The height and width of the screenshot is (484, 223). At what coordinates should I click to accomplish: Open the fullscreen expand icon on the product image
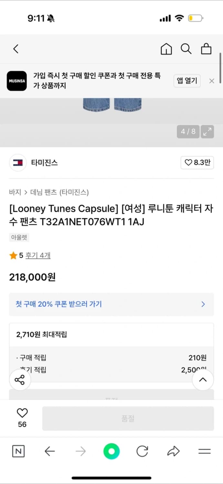[207, 132]
